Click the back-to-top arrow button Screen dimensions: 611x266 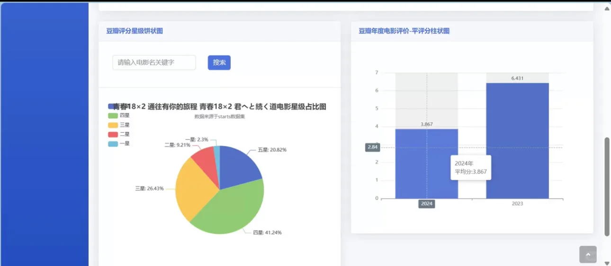coord(588,255)
